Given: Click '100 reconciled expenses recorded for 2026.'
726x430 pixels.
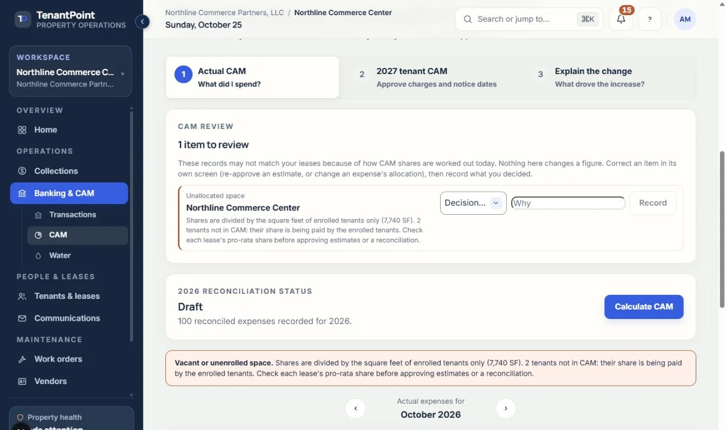Looking at the screenshot, I should (x=265, y=321).
